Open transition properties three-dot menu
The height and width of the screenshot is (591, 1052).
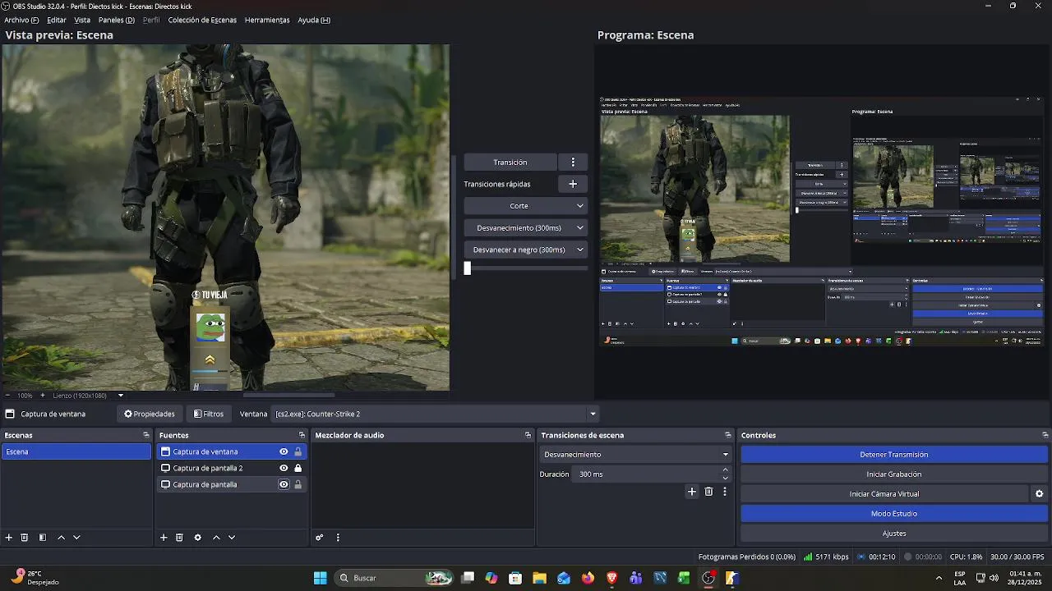coord(725,492)
